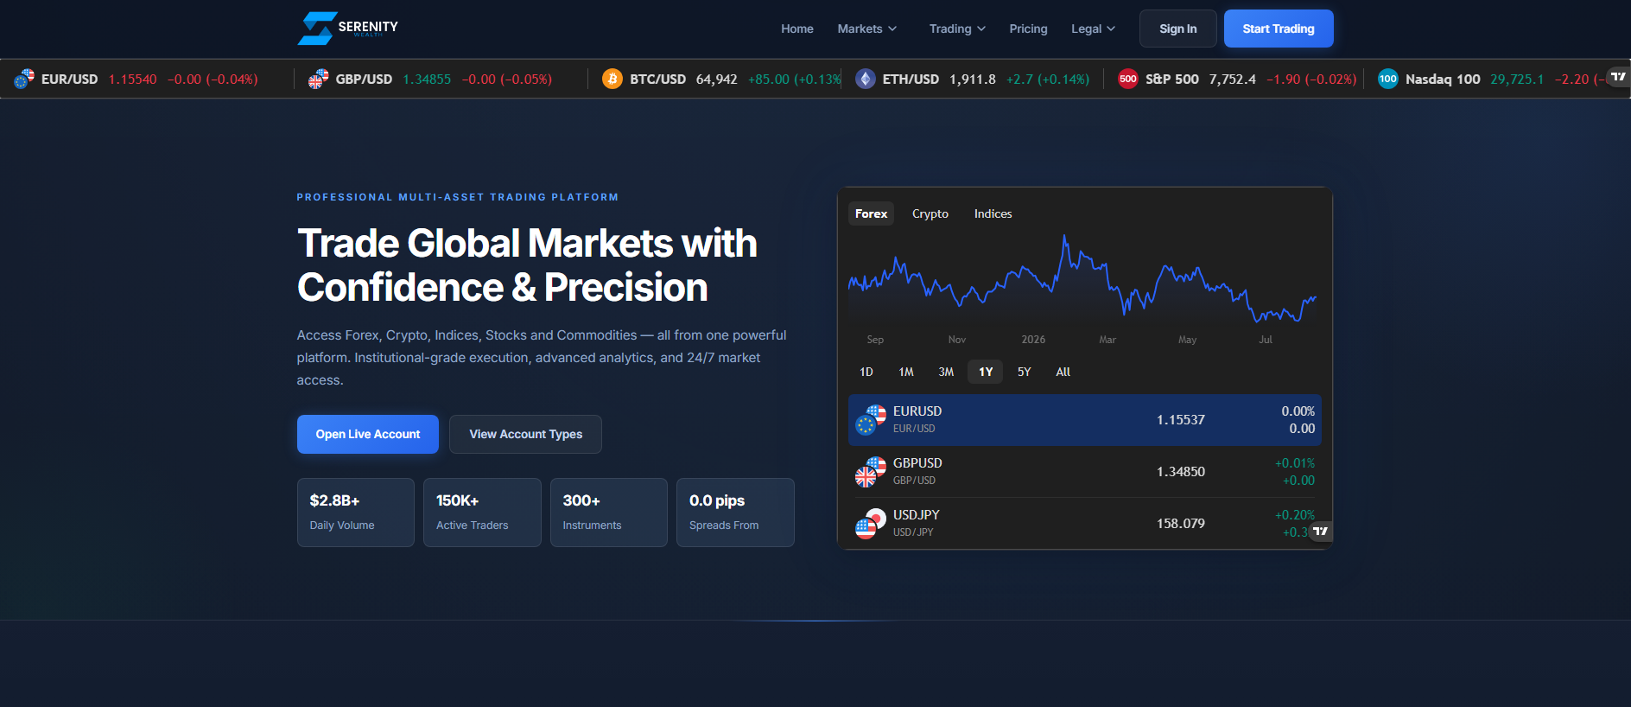Go to the Home page link
Viewport: 1631px width, 707px height.
pos(797,29)
